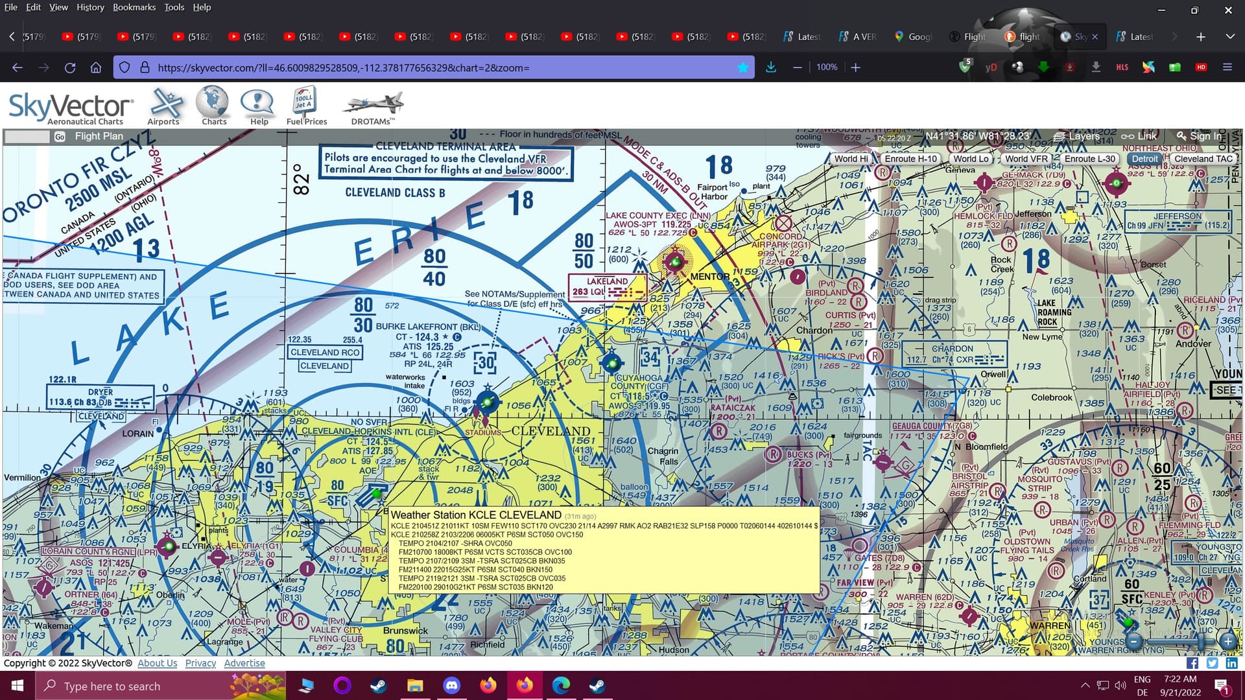Click the map zoom-out minus button
1245x700 pixels.
[x=1133, y=641]
